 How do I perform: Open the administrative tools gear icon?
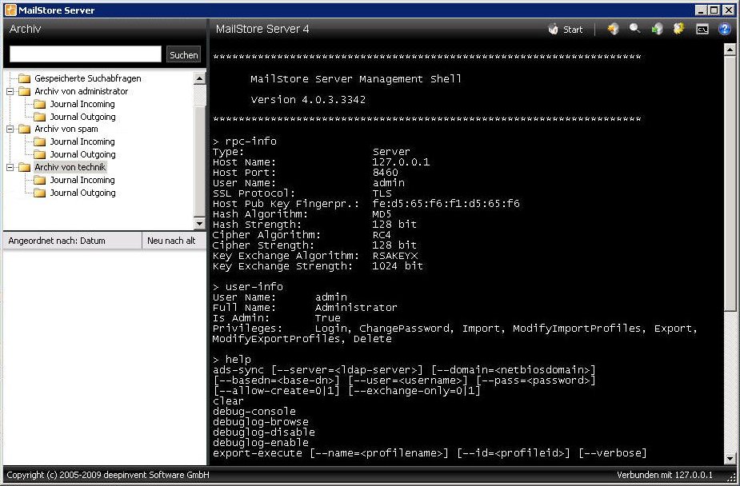pos(678,30)
